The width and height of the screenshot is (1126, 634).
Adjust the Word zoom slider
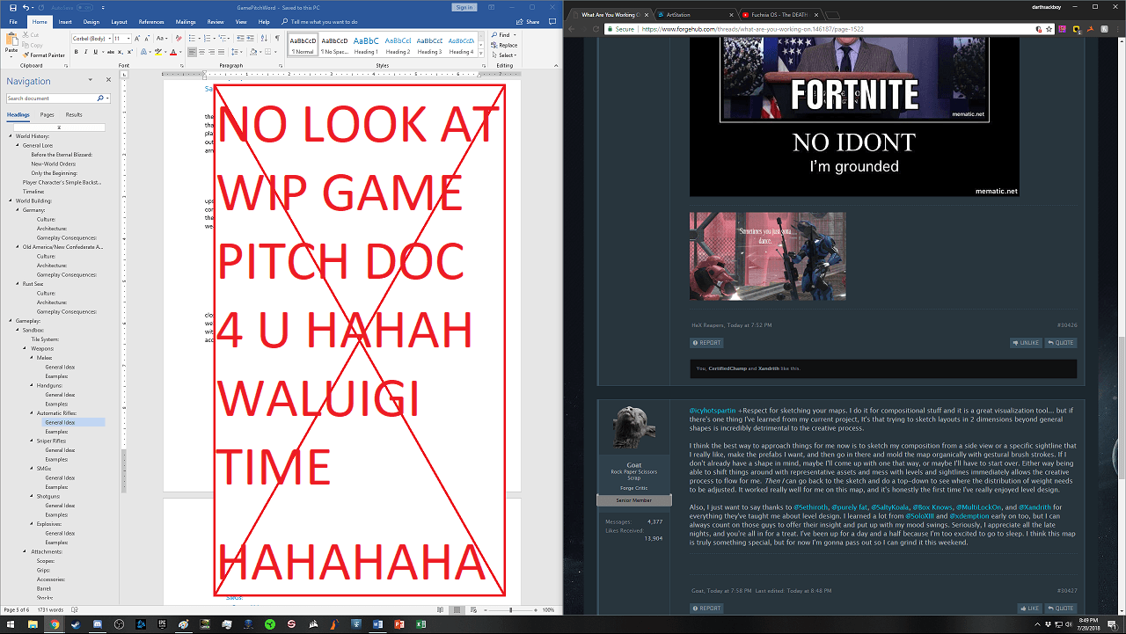click(511, 609)
